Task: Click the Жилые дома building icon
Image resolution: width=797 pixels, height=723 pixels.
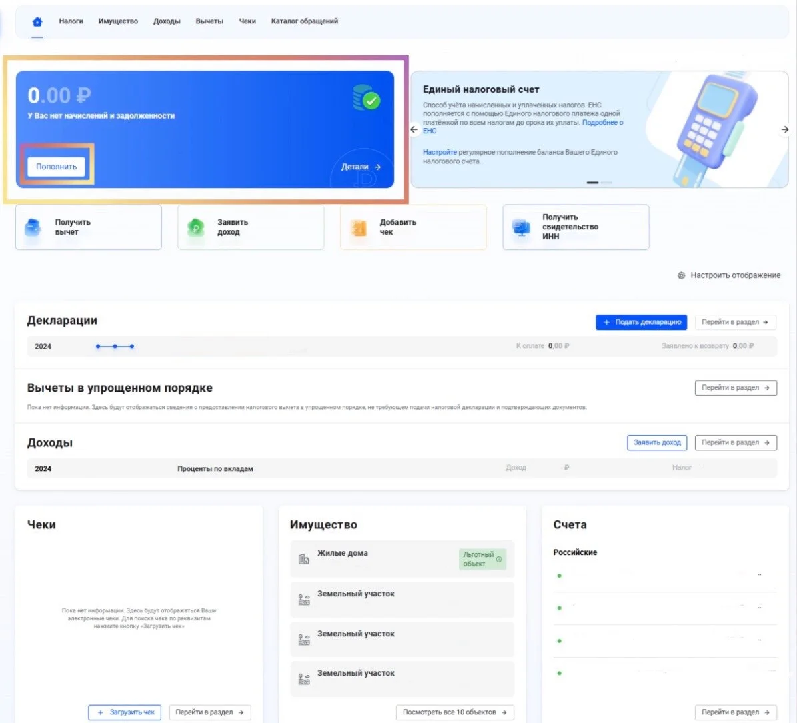Action: pyautogui.click(x=304, y=560)
